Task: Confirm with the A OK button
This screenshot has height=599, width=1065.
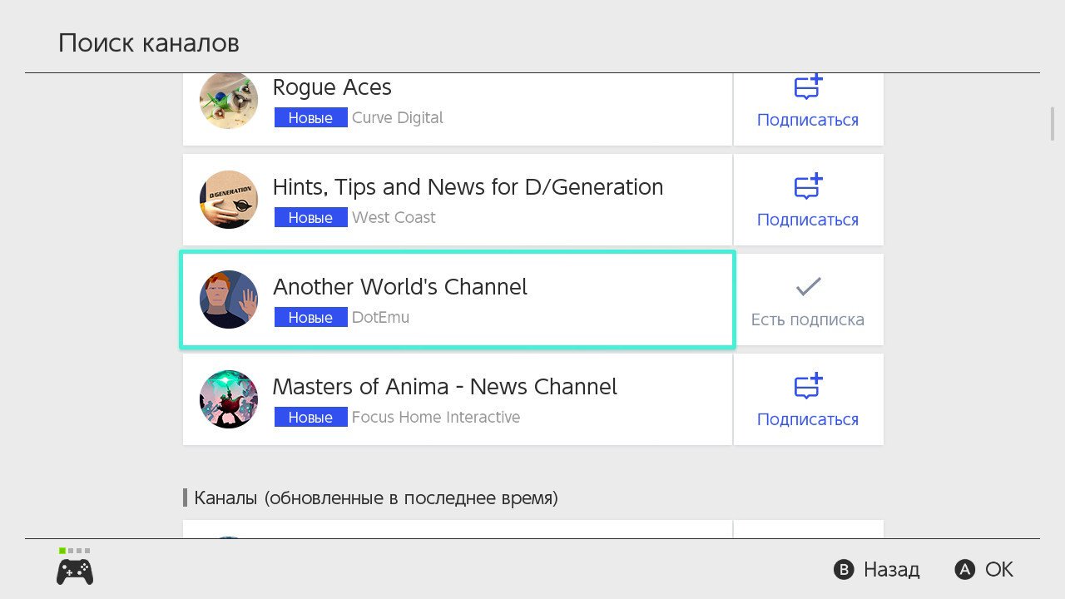Action: click(x=984, y=570)
